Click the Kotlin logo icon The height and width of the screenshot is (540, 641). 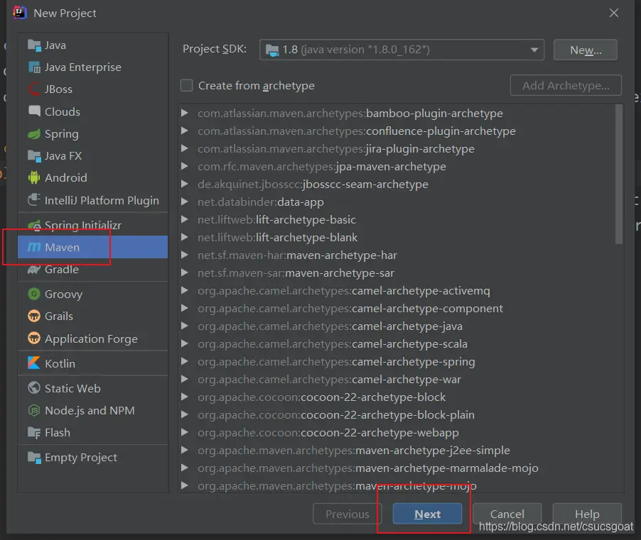coord(34,363)
